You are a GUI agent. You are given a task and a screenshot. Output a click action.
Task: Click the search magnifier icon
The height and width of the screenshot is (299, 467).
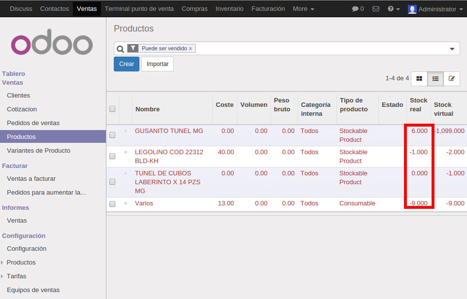(120, 49)
